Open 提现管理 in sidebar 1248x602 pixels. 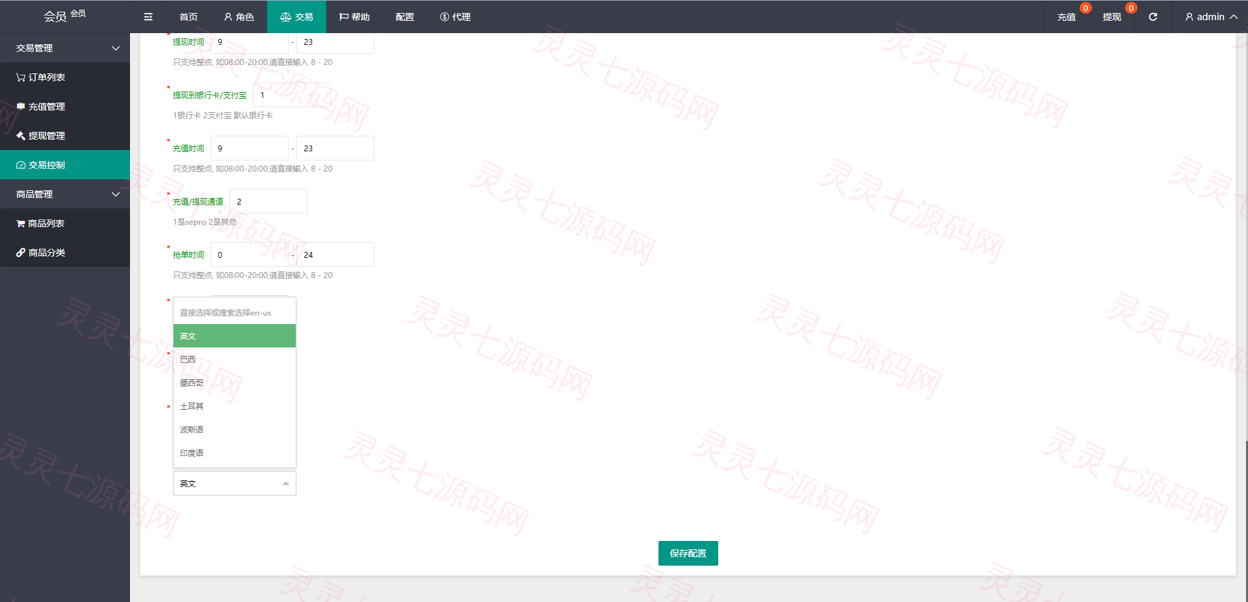point(65,136)
